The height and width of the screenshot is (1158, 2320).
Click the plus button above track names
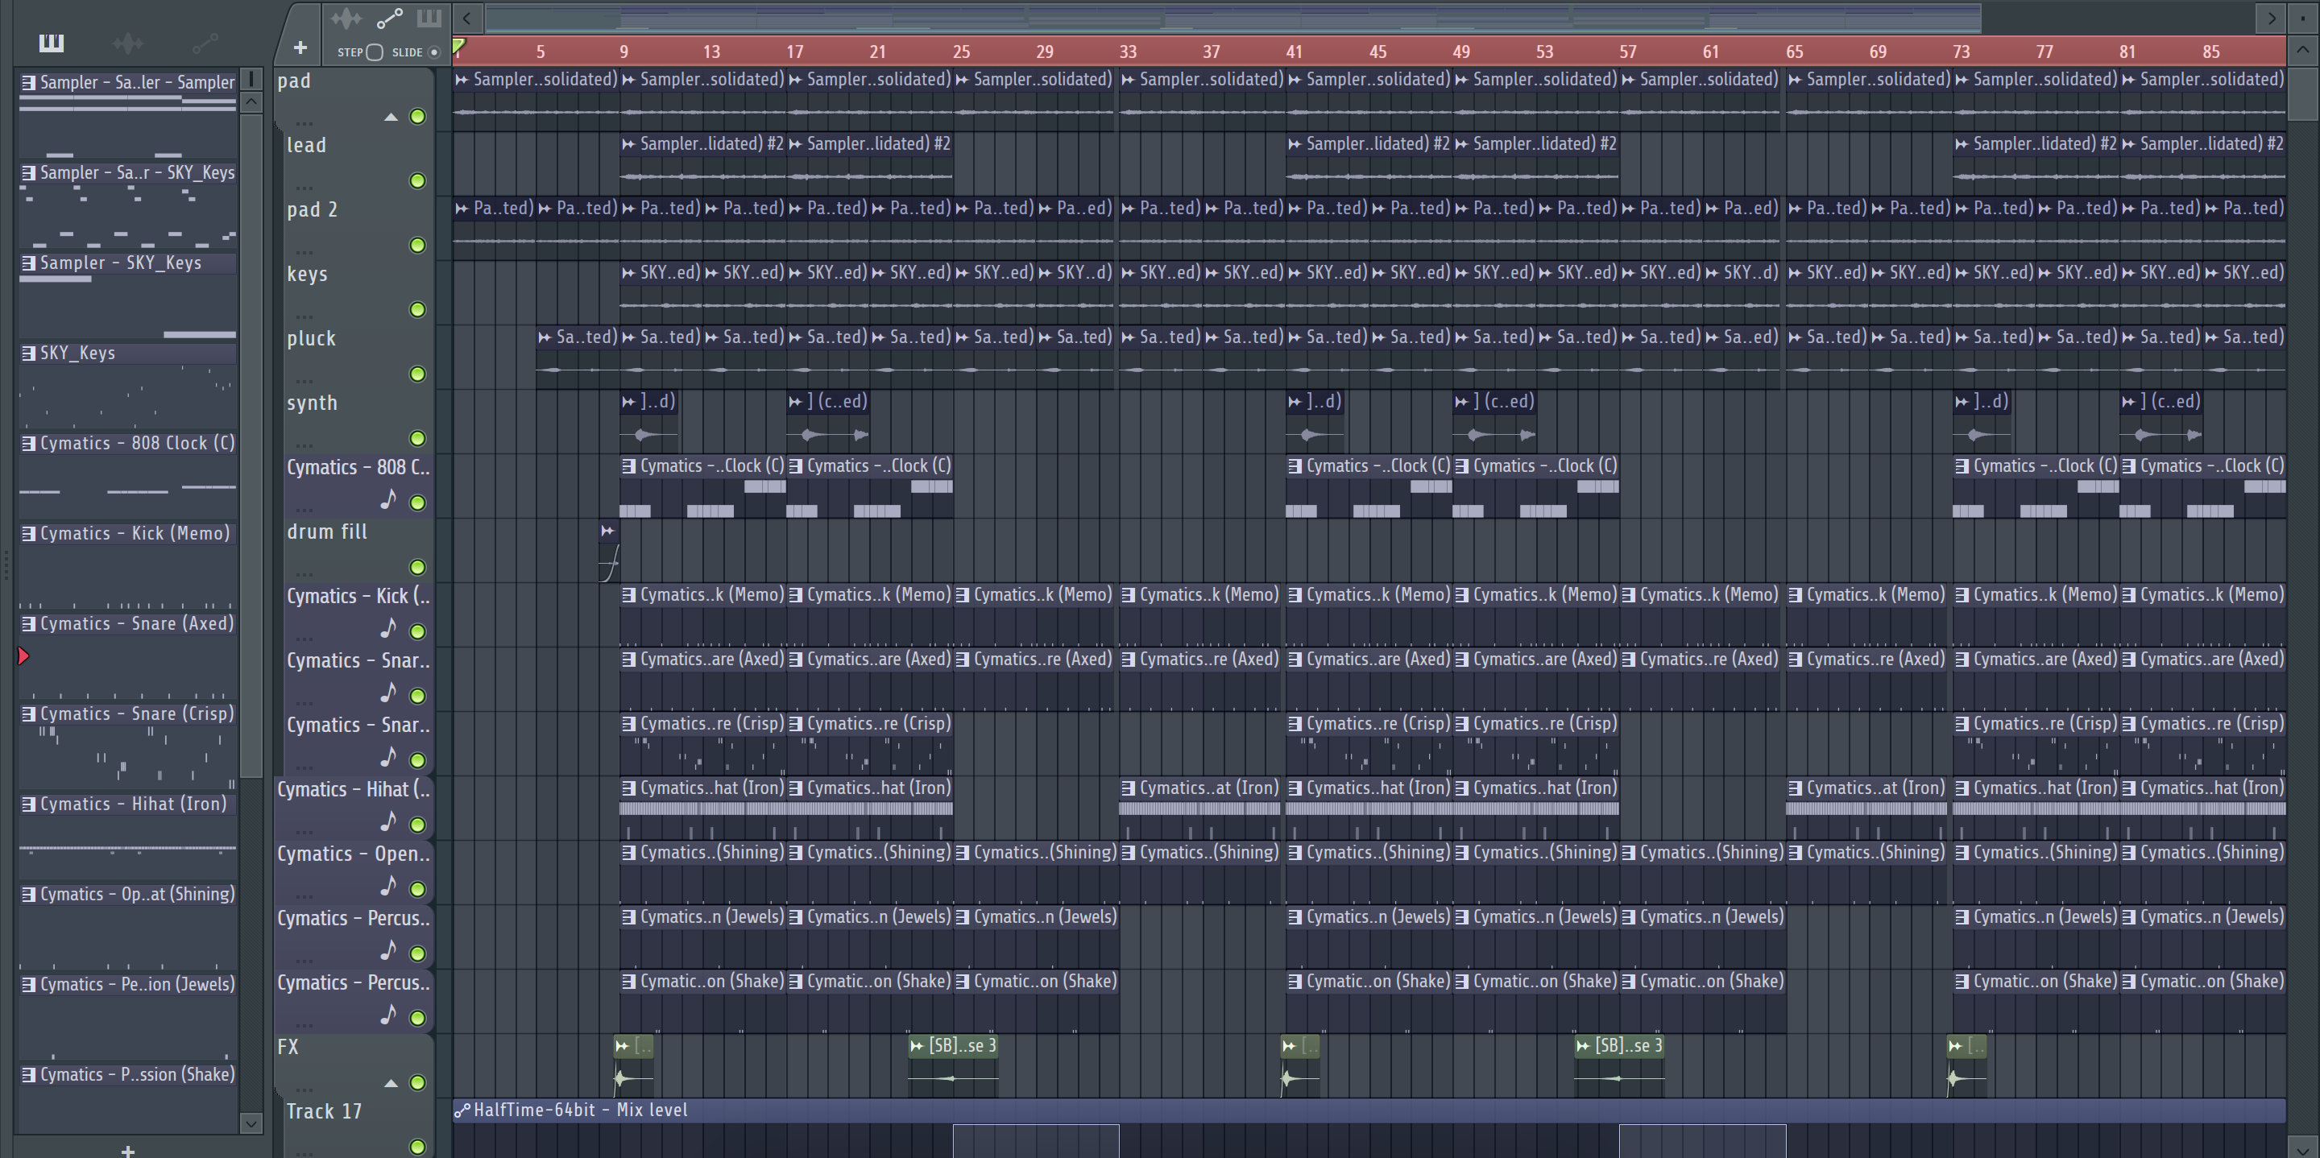(x=300, y=48)
